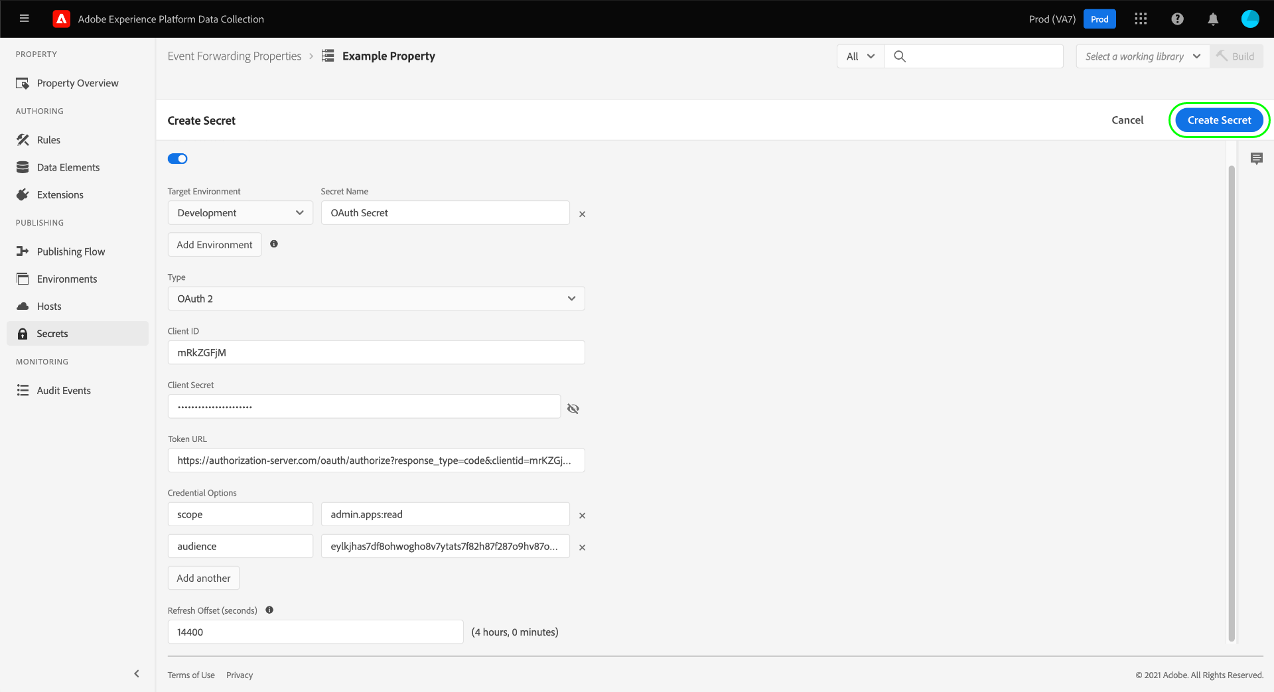
Task: Open the Terms of Use link
Action: 191,675
